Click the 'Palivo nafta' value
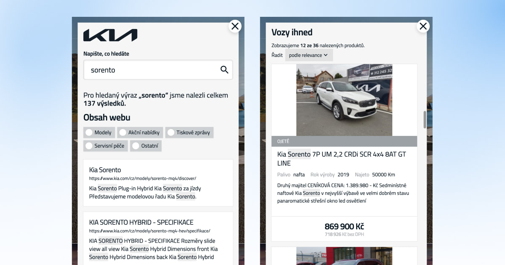505x265 pixels. (x=291, y=175)
